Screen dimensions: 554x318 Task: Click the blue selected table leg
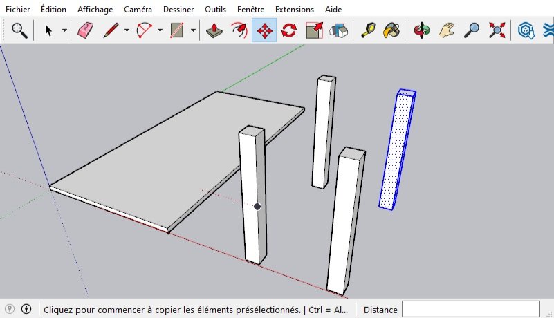tap(397, 150)
